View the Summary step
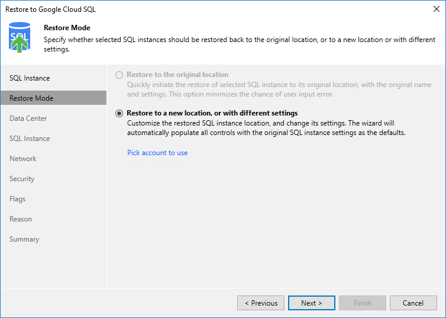The image size is (446, 318). click(24, 239)
